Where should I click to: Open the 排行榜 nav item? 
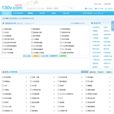(42, 13)
